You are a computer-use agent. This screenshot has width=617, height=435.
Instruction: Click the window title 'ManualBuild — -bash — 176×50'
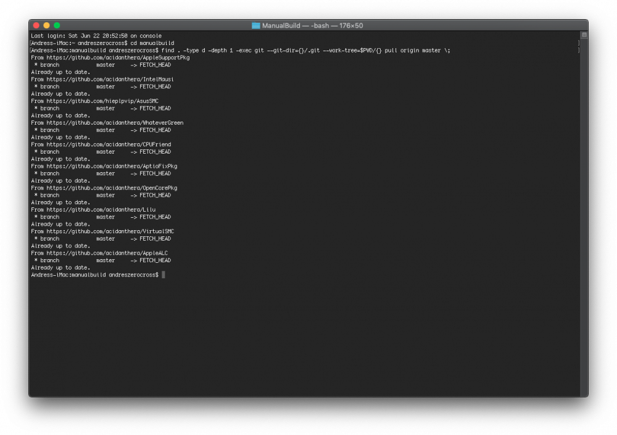pyautogui.click(x=312, y=25)
